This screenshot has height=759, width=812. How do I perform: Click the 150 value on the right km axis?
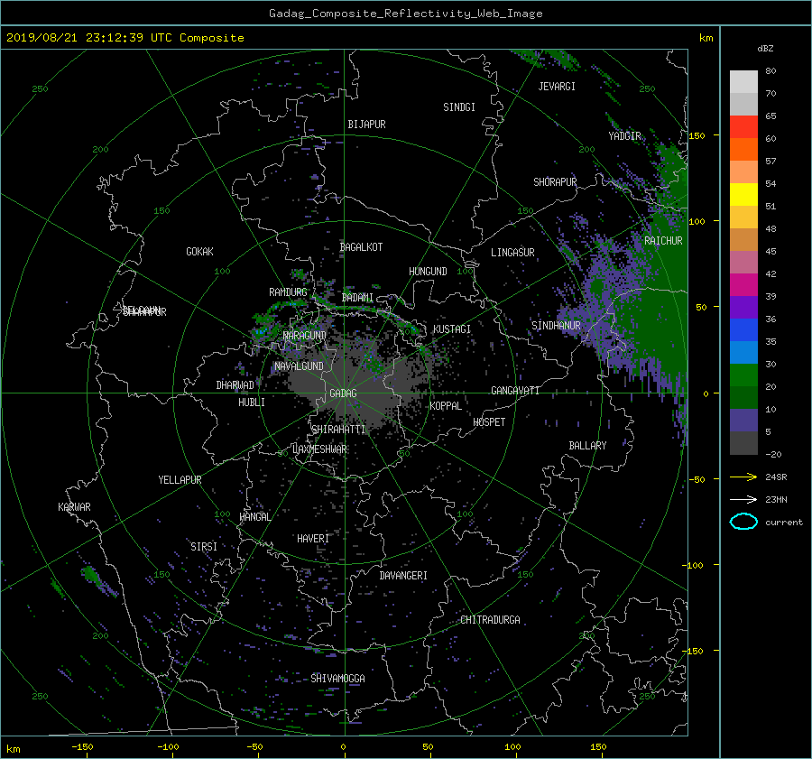pos(697,135)
